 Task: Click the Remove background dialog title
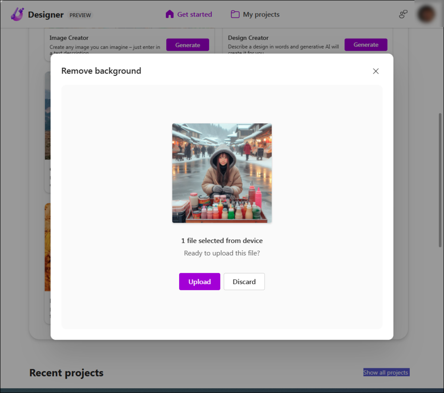tap(101, 71)
